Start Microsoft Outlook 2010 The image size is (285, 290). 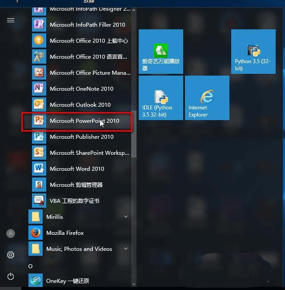(x=77, y=105)
